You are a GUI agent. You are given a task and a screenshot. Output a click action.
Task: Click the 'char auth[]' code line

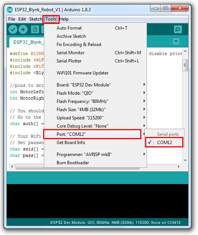coord(27,123)
